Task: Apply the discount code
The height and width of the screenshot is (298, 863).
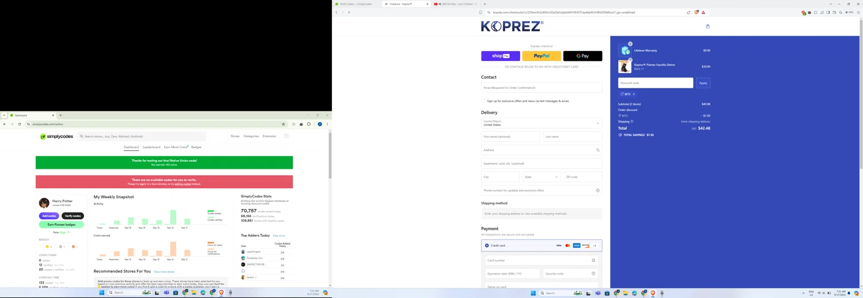Action: (703, 83)
